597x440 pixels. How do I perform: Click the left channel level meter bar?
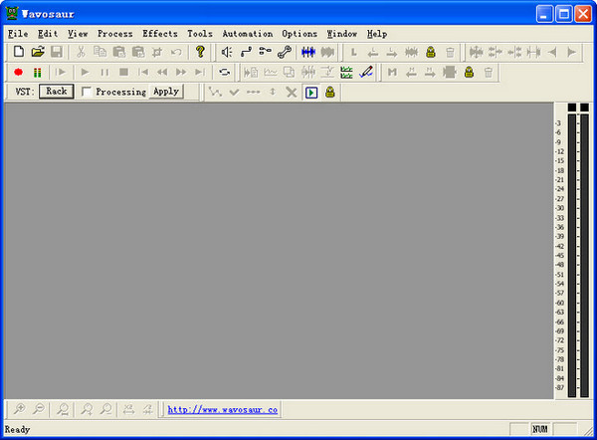pos(571,255)
